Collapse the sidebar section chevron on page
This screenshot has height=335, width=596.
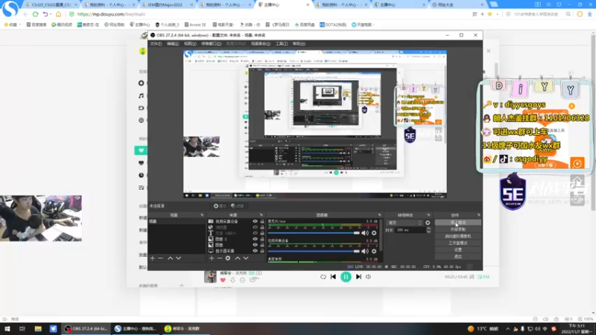coord(182,286)
